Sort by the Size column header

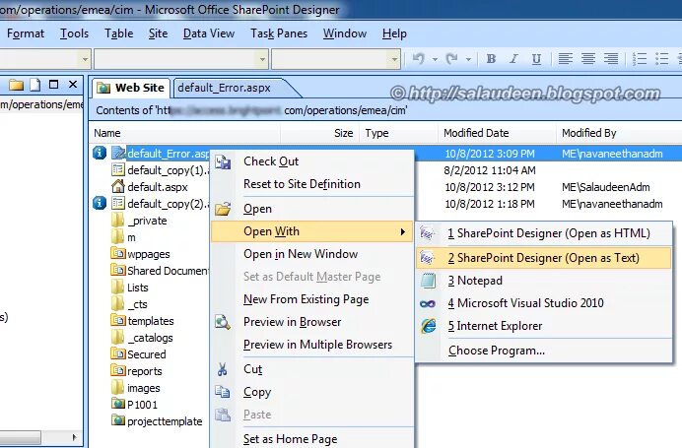click(320, 133)
